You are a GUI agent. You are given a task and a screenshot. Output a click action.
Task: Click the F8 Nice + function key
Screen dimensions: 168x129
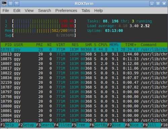[x=134, y=125]
